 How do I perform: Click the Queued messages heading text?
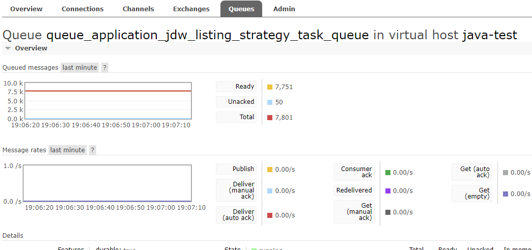(30, 68)
